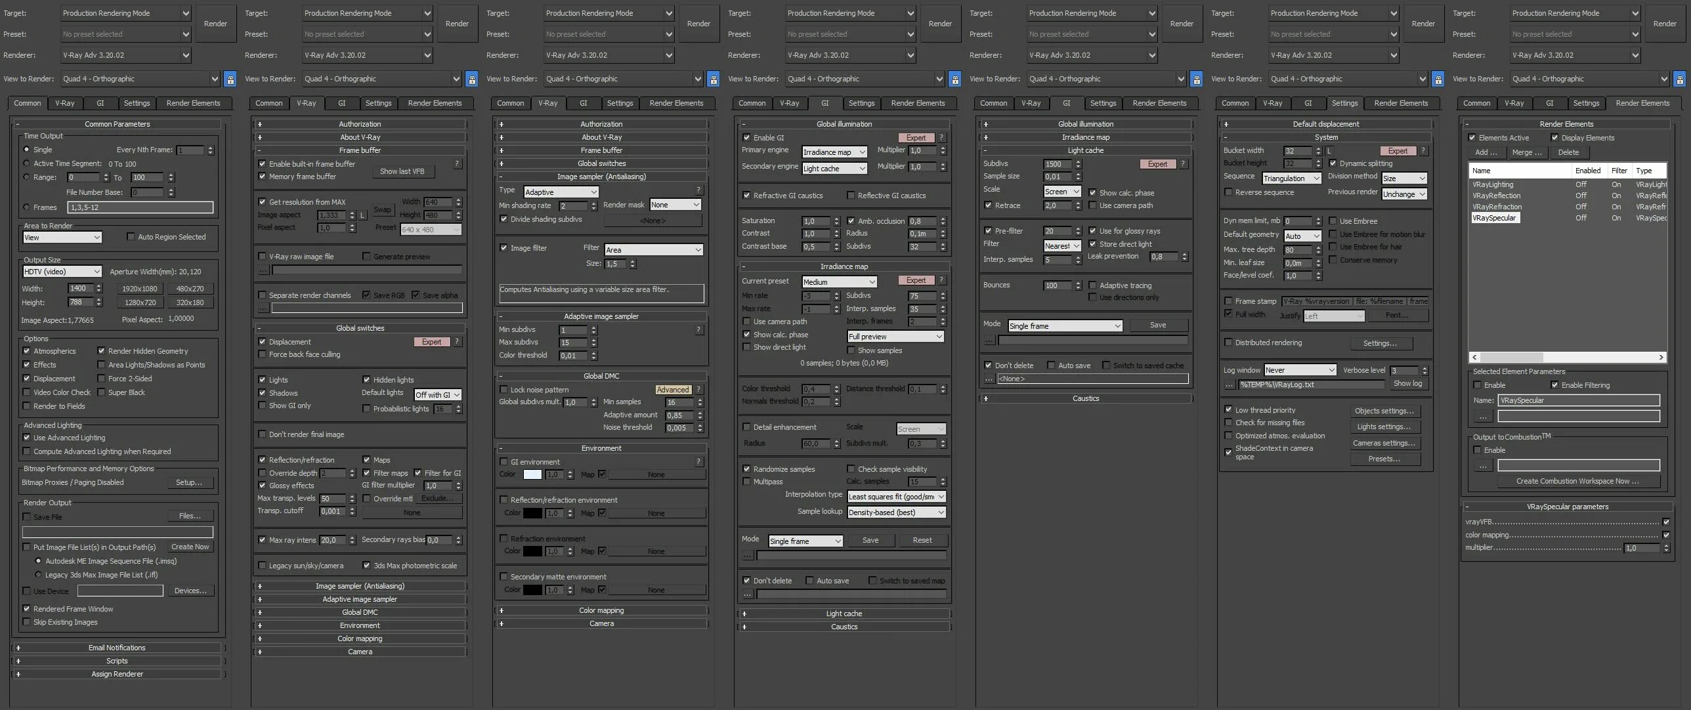
Task: Click the Enabled column header in elements list
Action: click(1587, 171)
